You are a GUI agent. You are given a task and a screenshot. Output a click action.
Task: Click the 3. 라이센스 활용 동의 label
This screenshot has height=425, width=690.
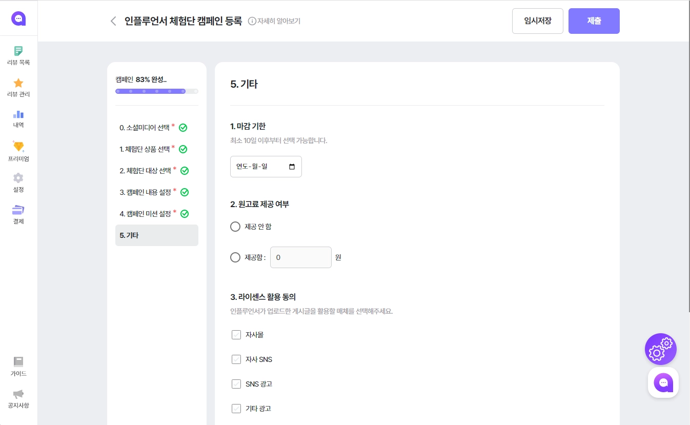click(x=263, y=297)
